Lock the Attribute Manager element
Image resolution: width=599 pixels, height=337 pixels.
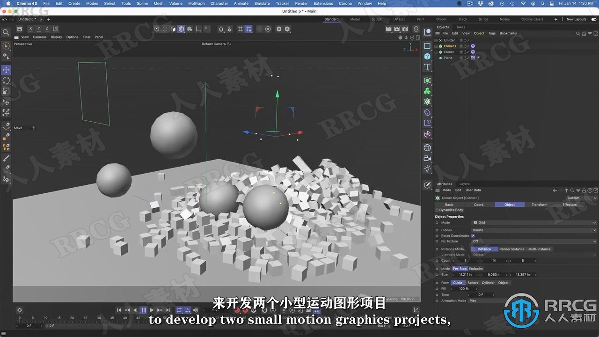click(584, 190)
